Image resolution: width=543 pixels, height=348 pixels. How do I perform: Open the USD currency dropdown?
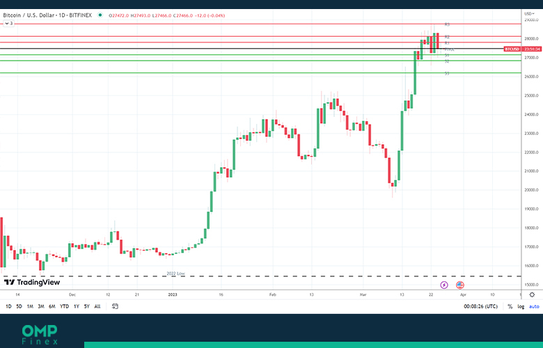point(529,14)
